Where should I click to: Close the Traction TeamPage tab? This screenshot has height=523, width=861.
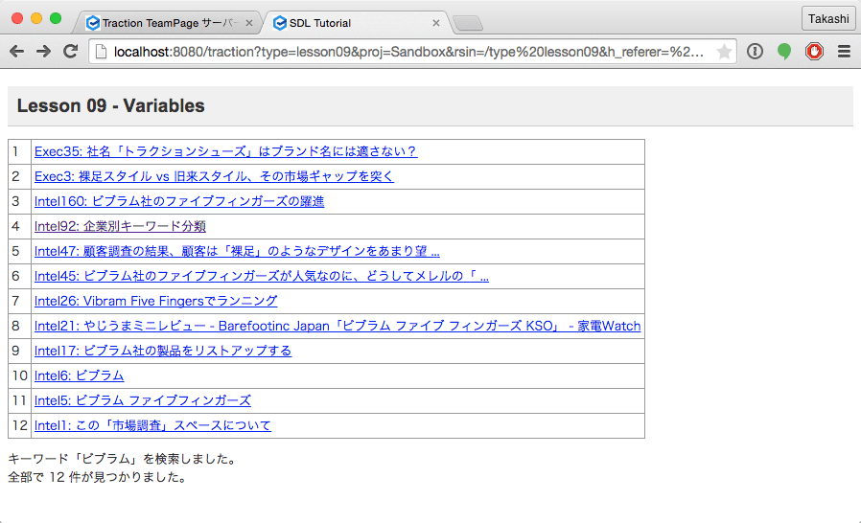(249, 23)
